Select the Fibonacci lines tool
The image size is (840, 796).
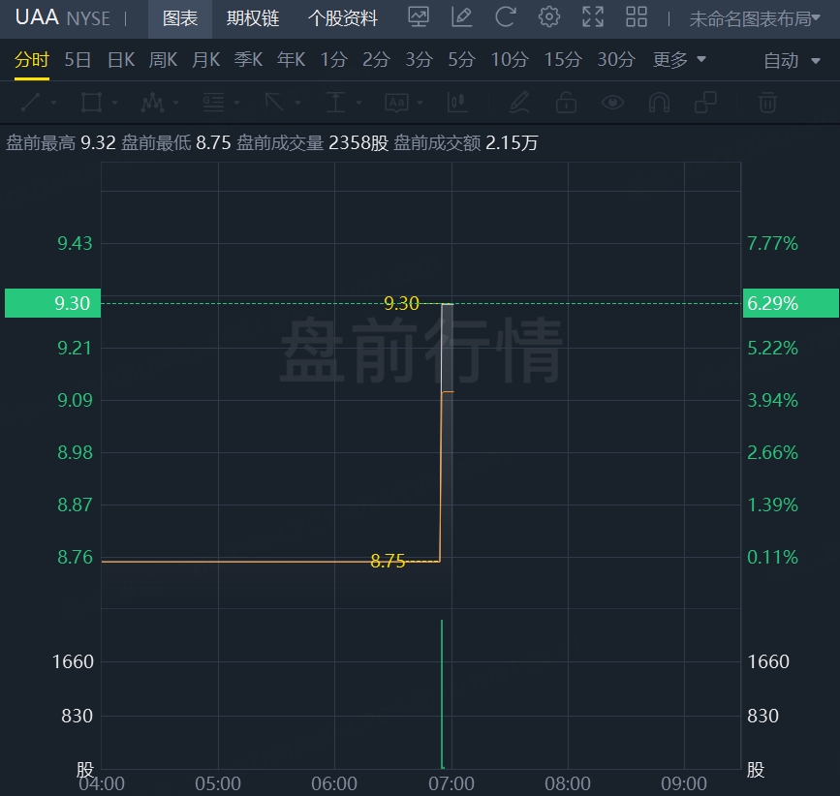coord(213,103)
